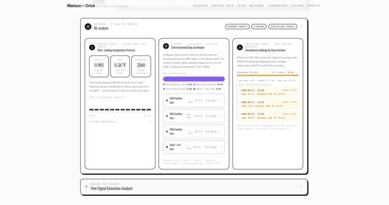Viewport: 389px width, 205px height.
Task: Click the thermometer icon on temperature forecast card
Action: point(92,47)
